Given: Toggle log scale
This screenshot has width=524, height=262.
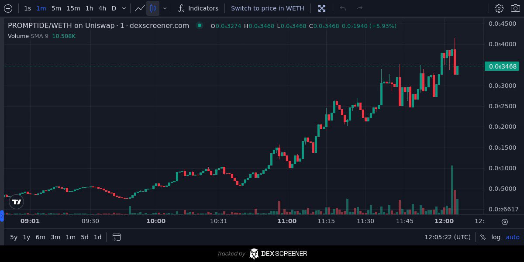Looking at the screenshot, I should coord(496,237).
